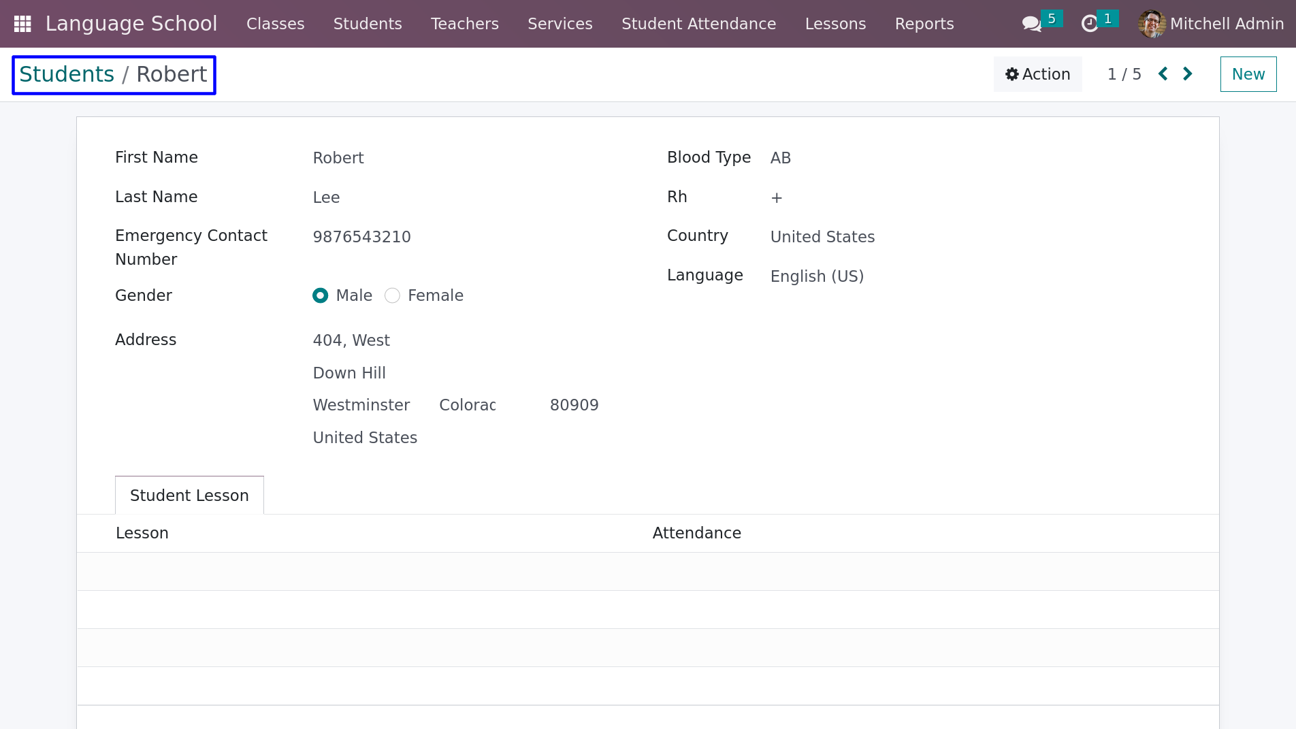
Task: Click Mitchell Admin avatar picture
Action: pyautogui.click(x=1152, y=24)
